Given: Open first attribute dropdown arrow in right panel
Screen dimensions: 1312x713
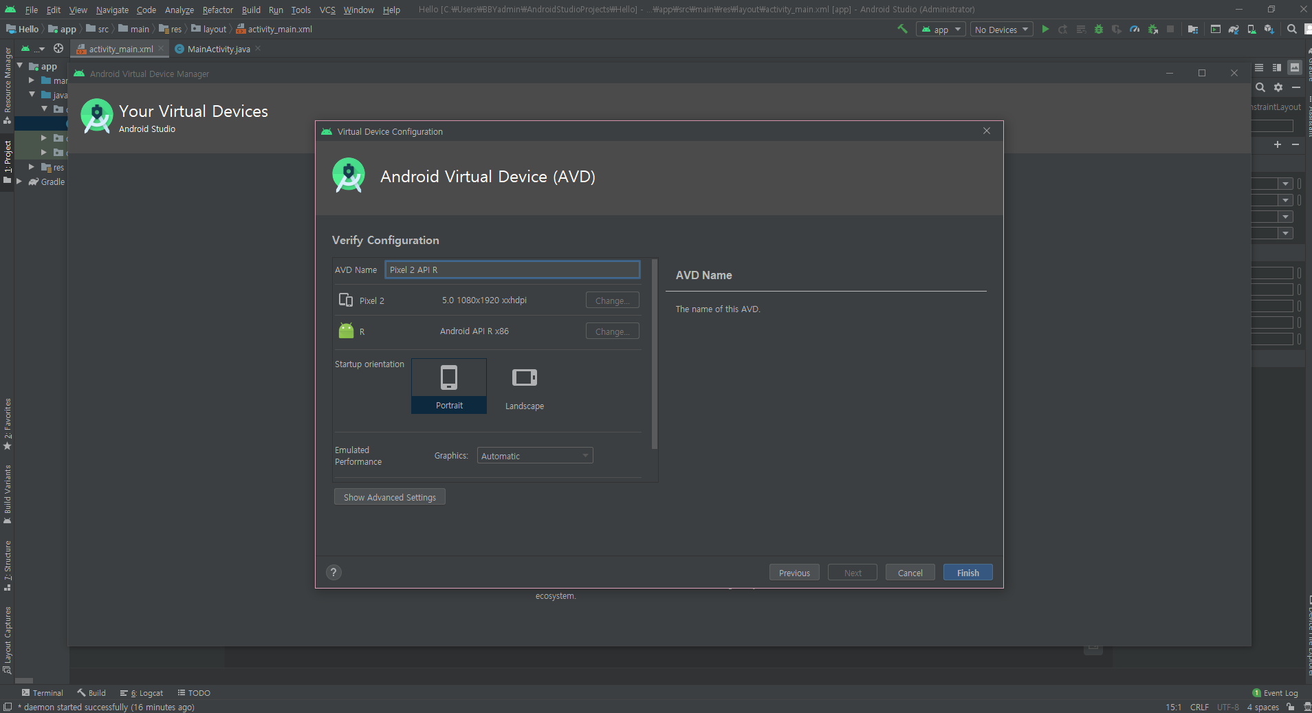Looking at the screenshot, I should 1285,184.
